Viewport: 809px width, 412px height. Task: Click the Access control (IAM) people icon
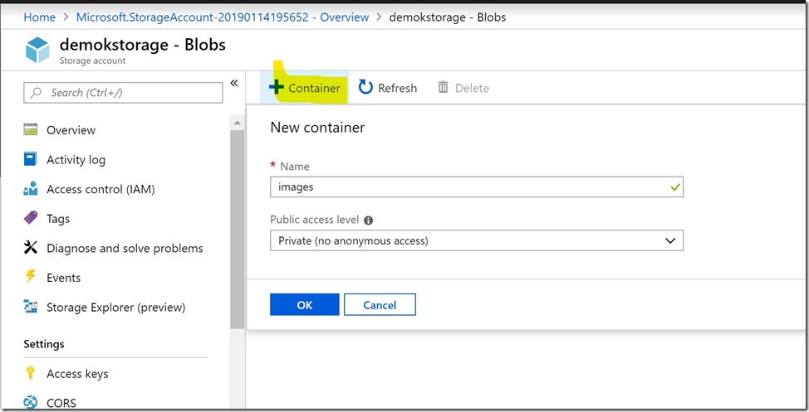click(x=31, y=188)
